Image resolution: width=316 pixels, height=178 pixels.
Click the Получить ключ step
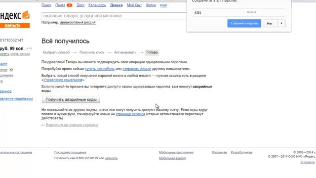tap(92, 52)
